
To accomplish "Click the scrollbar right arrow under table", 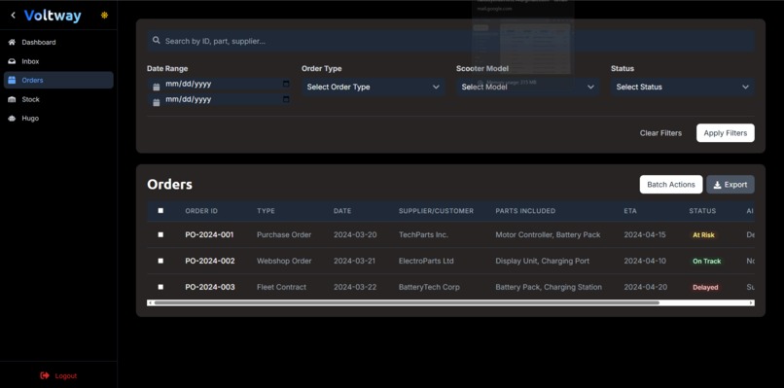I will tap(751, 302).
